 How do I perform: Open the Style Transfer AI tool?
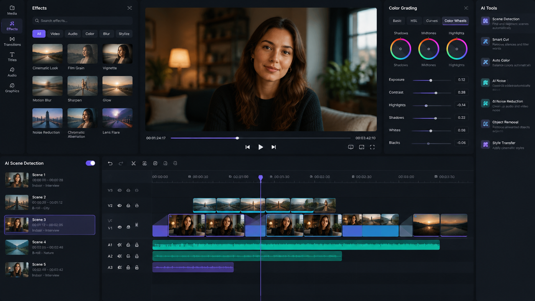(x=505, y=145)
